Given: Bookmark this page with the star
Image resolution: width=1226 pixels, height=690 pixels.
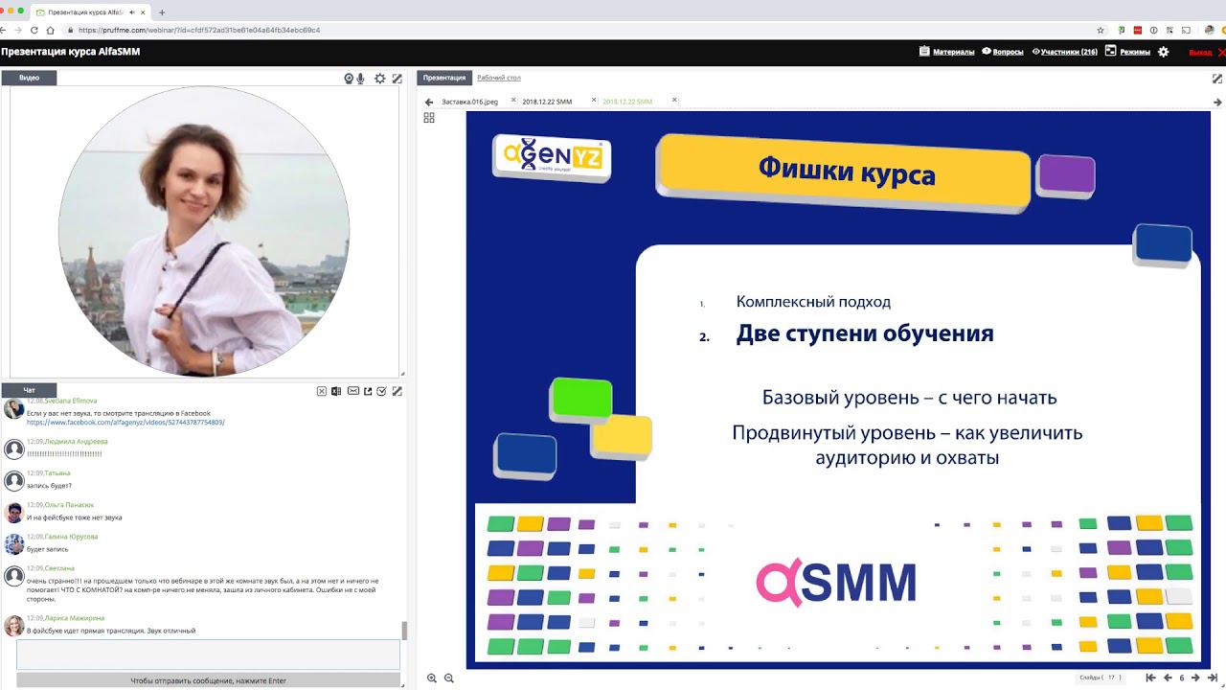Looking at the screenshot, I should [1101, 30].
